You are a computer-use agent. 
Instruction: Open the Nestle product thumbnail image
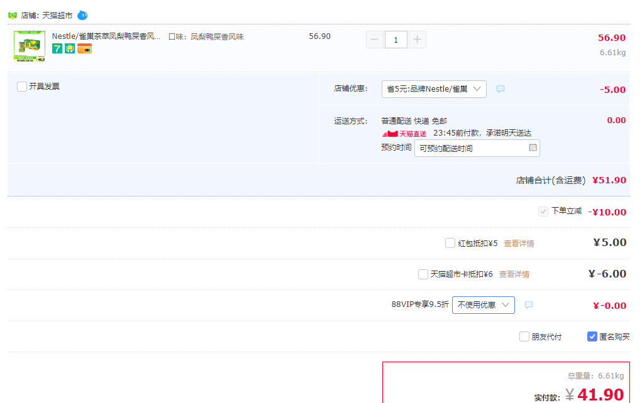point(30,46)
